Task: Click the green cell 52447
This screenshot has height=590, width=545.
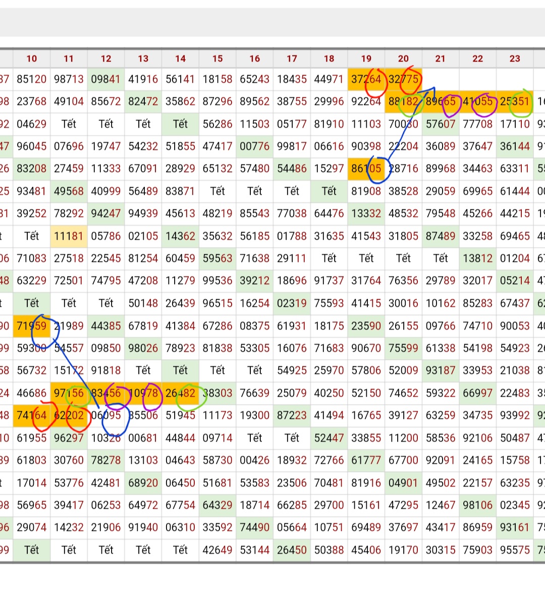Action: 329,438
